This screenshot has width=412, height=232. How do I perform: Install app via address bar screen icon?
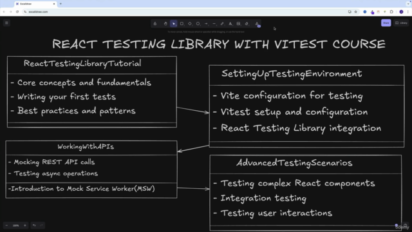[x=350, y=12]
